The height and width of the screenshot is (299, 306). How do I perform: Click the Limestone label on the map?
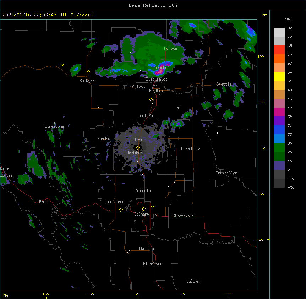[54, 126]
